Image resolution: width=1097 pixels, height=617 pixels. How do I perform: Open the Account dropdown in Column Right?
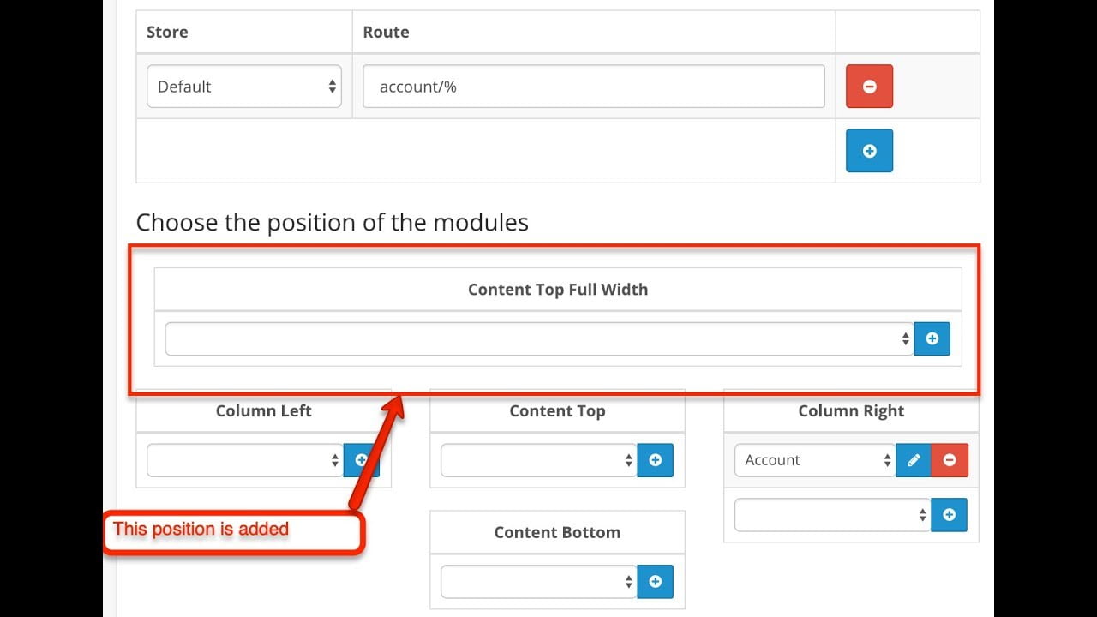point(812,460)
